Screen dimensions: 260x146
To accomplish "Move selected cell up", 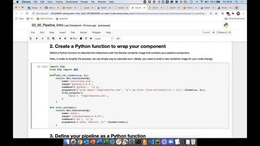I will (60, 39).
